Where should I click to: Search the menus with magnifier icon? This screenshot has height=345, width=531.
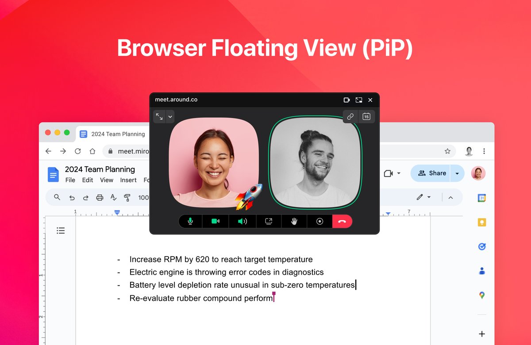(x=57, y=197)
